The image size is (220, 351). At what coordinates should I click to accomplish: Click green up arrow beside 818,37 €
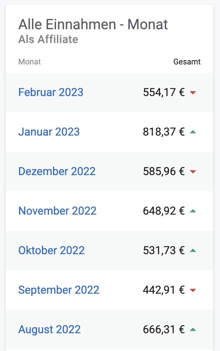(193, 132)
